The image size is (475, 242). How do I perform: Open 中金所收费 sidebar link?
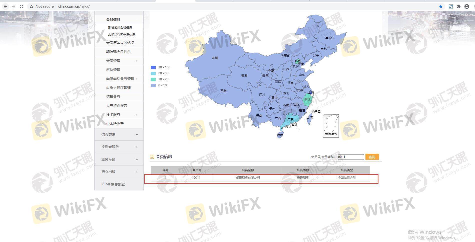pos(115,124)
